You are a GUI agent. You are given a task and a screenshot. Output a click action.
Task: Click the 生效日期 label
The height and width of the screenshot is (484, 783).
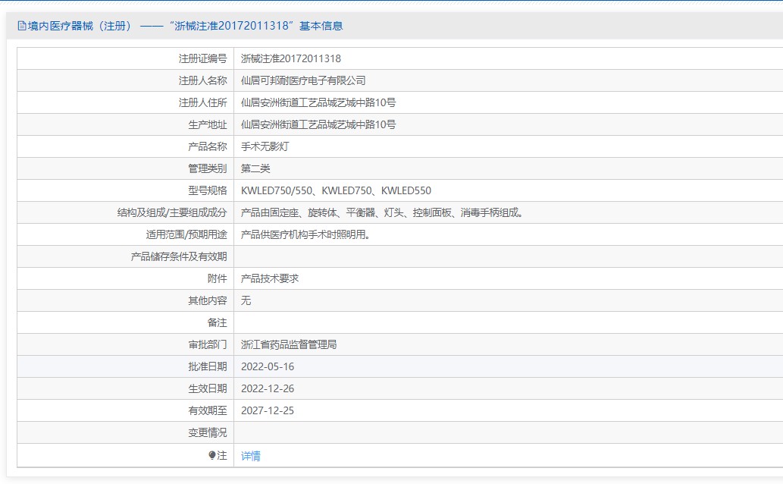[x=207, y=388]
